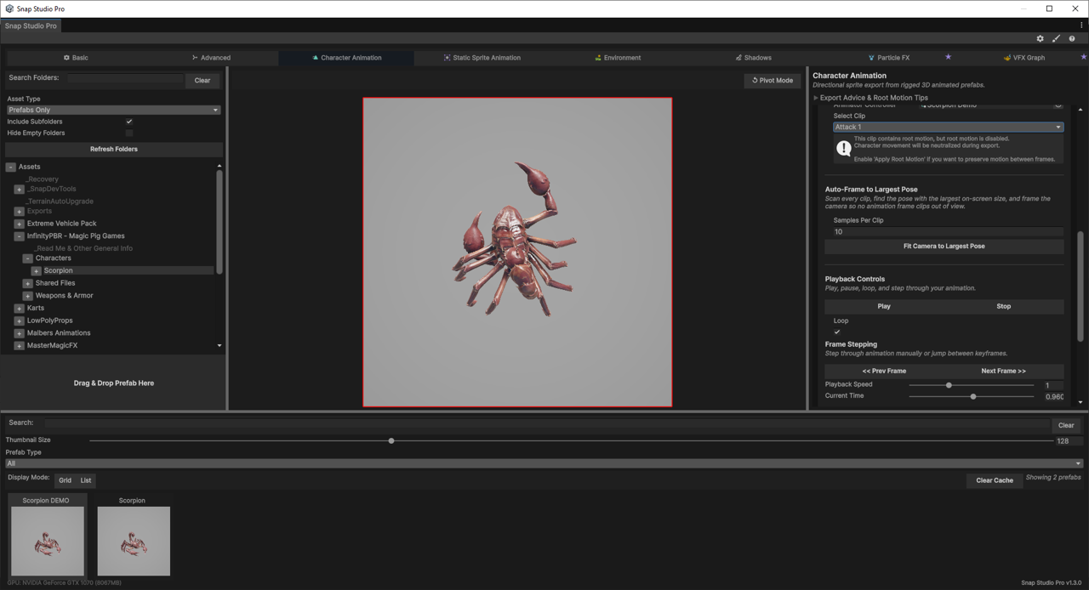Collapse the Assets root folder
The height and width of the screenshot is (590, 1089).
tap(11, 167)
